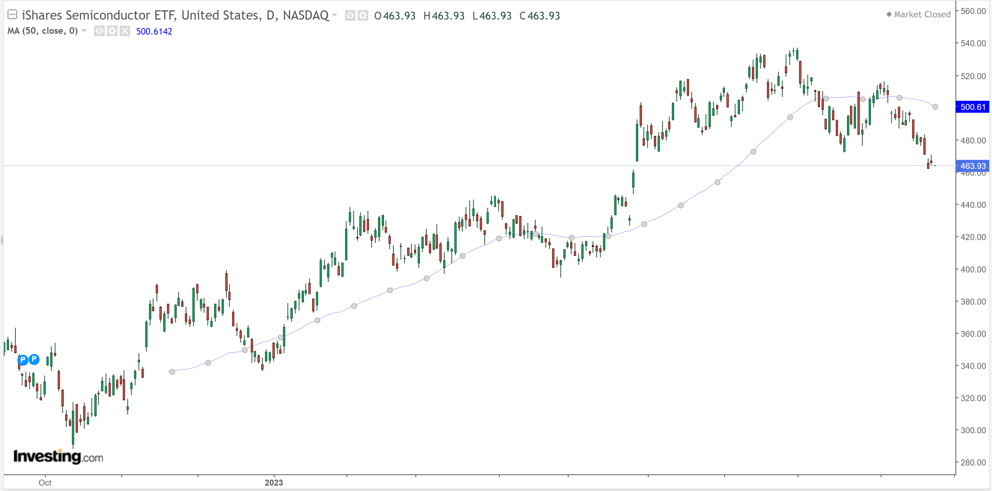
Task: Click the 440.00 price axis label
Action: coord(973,205)
